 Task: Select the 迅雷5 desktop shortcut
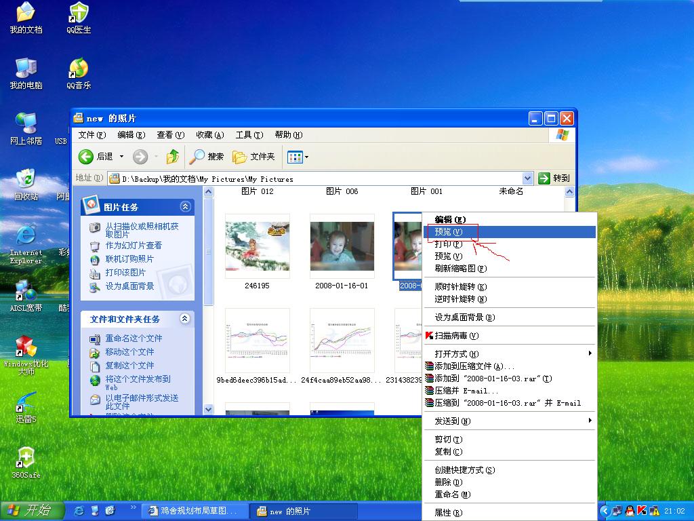(x=26, y=408)
